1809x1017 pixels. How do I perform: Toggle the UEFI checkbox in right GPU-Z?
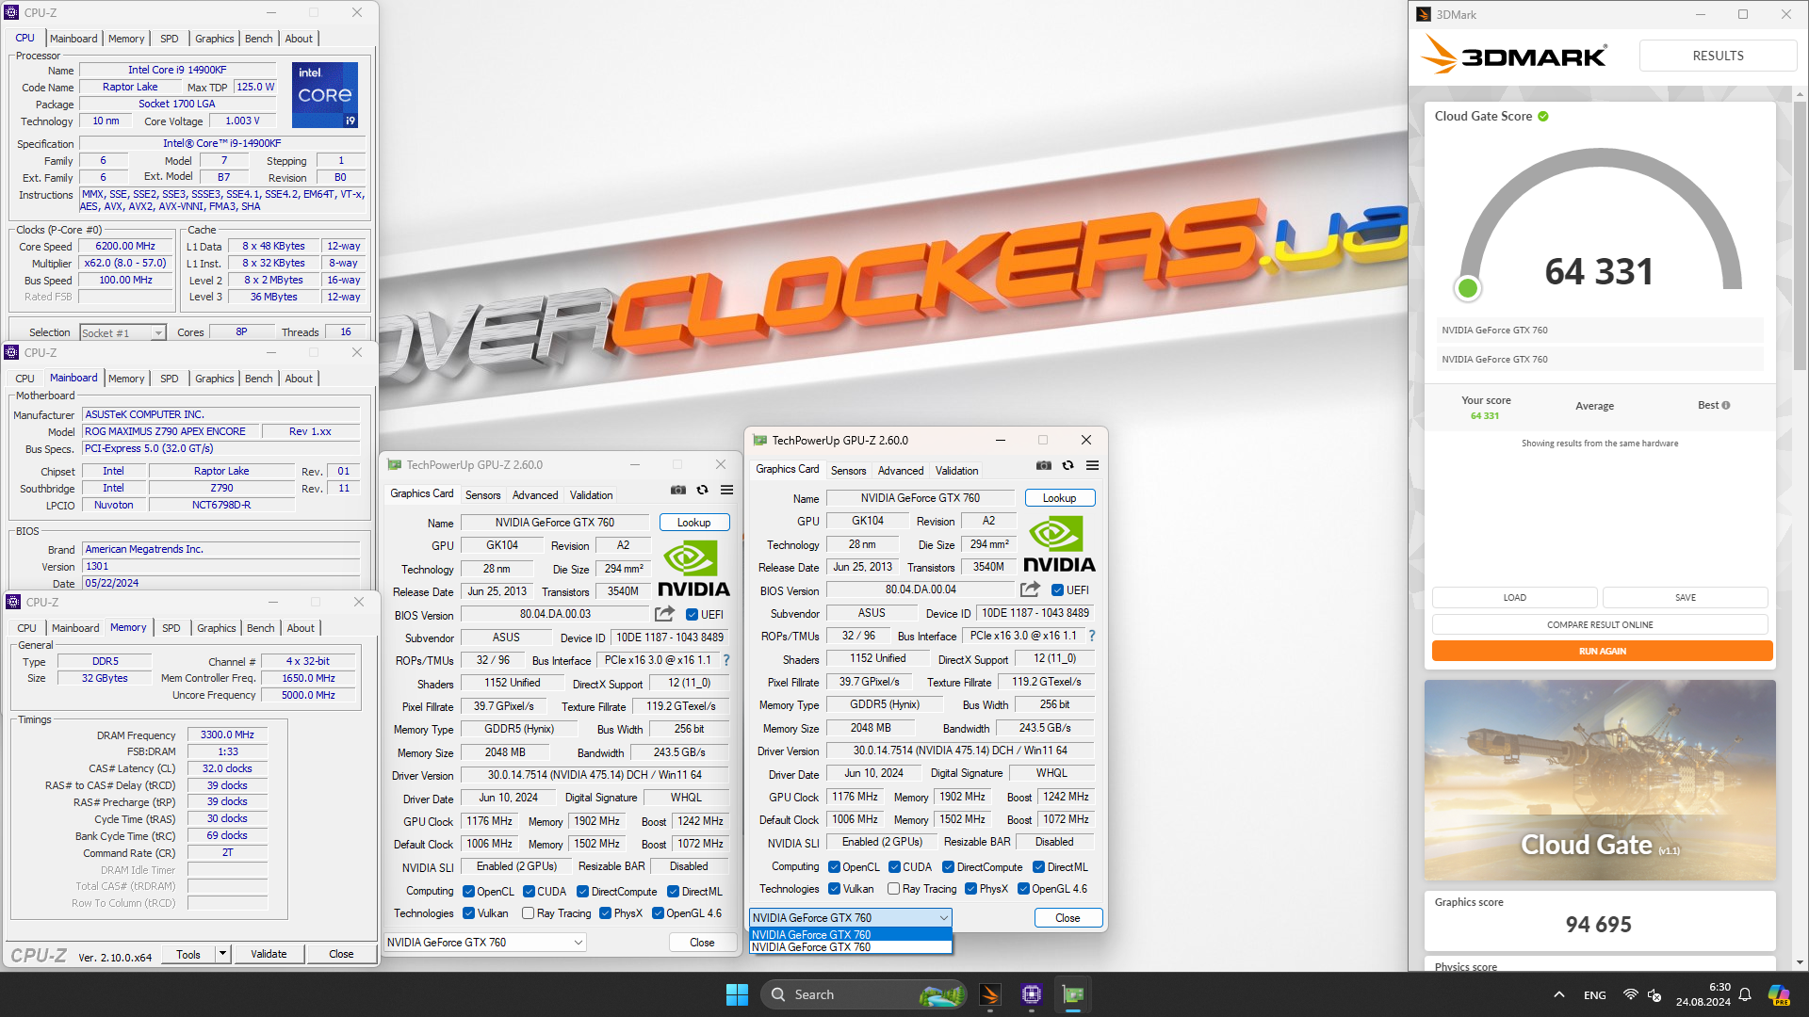[1058, 590]
